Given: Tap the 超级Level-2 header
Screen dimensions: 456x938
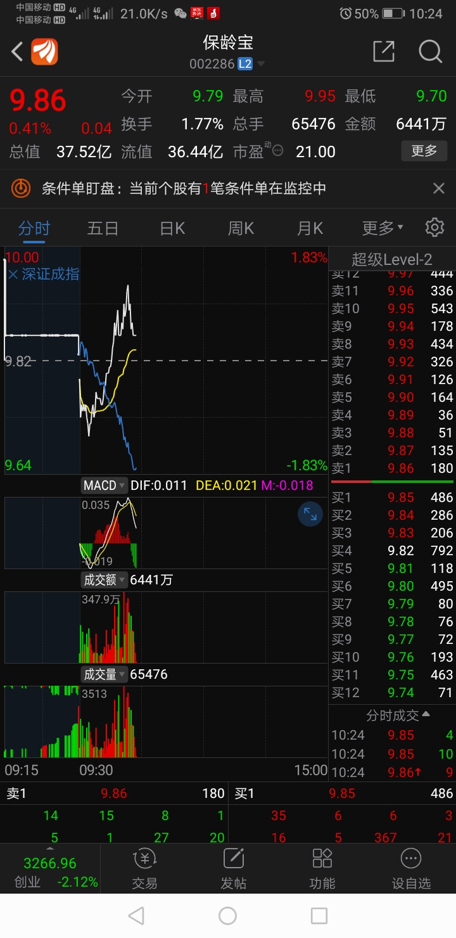Looking at the screenshot, I should pos(392,259).
